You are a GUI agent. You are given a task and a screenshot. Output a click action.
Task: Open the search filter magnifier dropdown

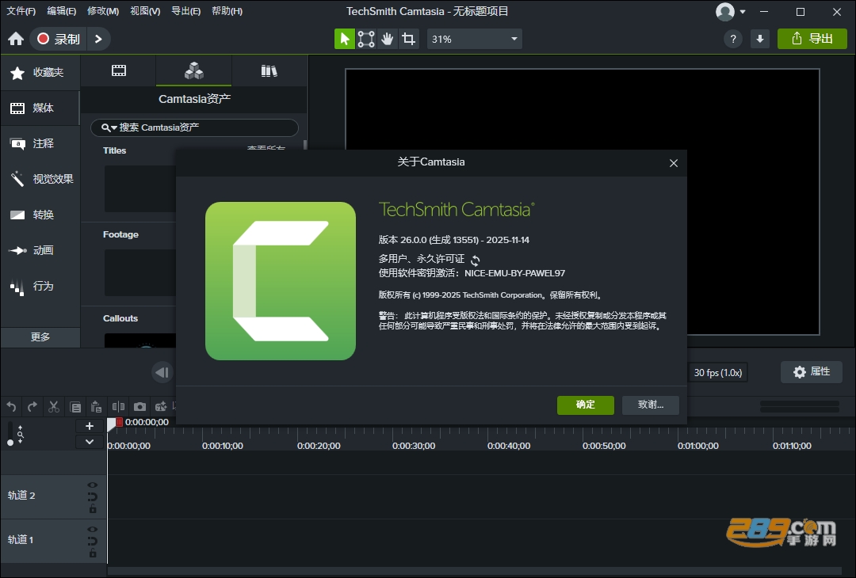coord(109,127)
